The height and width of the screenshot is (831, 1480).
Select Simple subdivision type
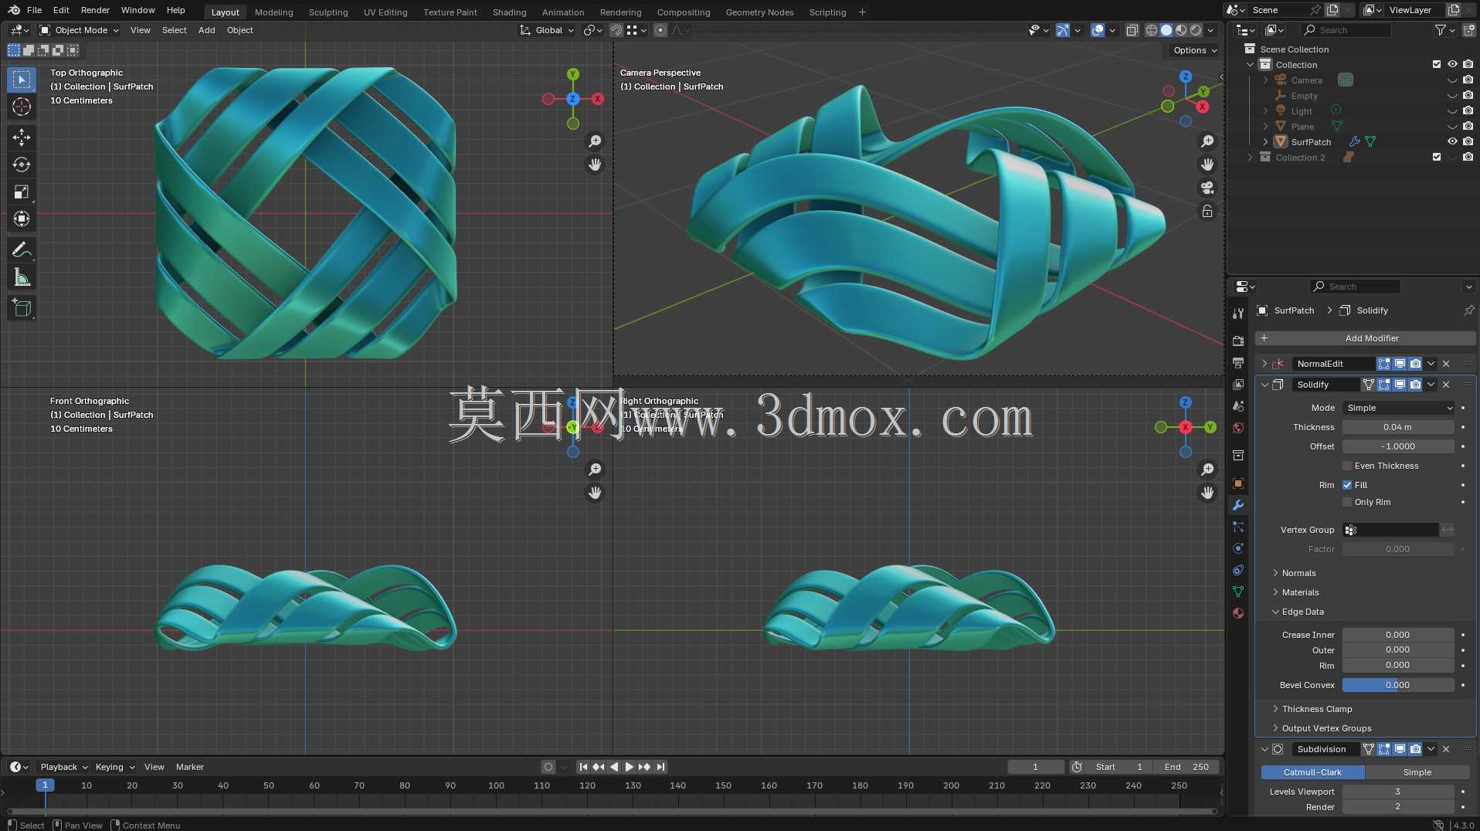1417,772
